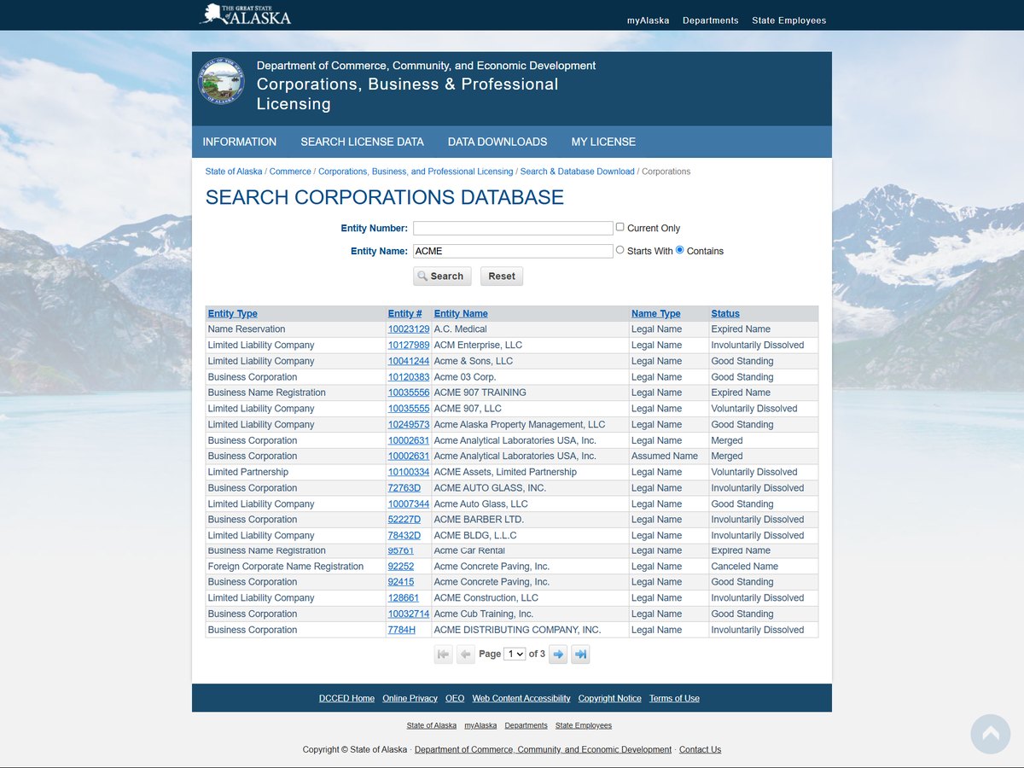Viewport: 1024px width, 768px height.
Task: Open the INFORMATION menu
Action: [x=240, y=142]
